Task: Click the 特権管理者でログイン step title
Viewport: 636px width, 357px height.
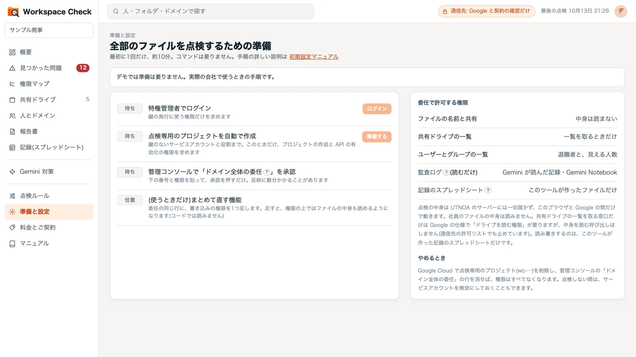Action: (x=180, y=108)
